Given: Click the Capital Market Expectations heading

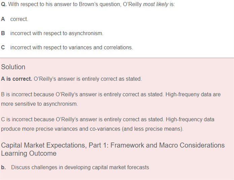Looking at the screenshot, I should click(x=113, y=145).
